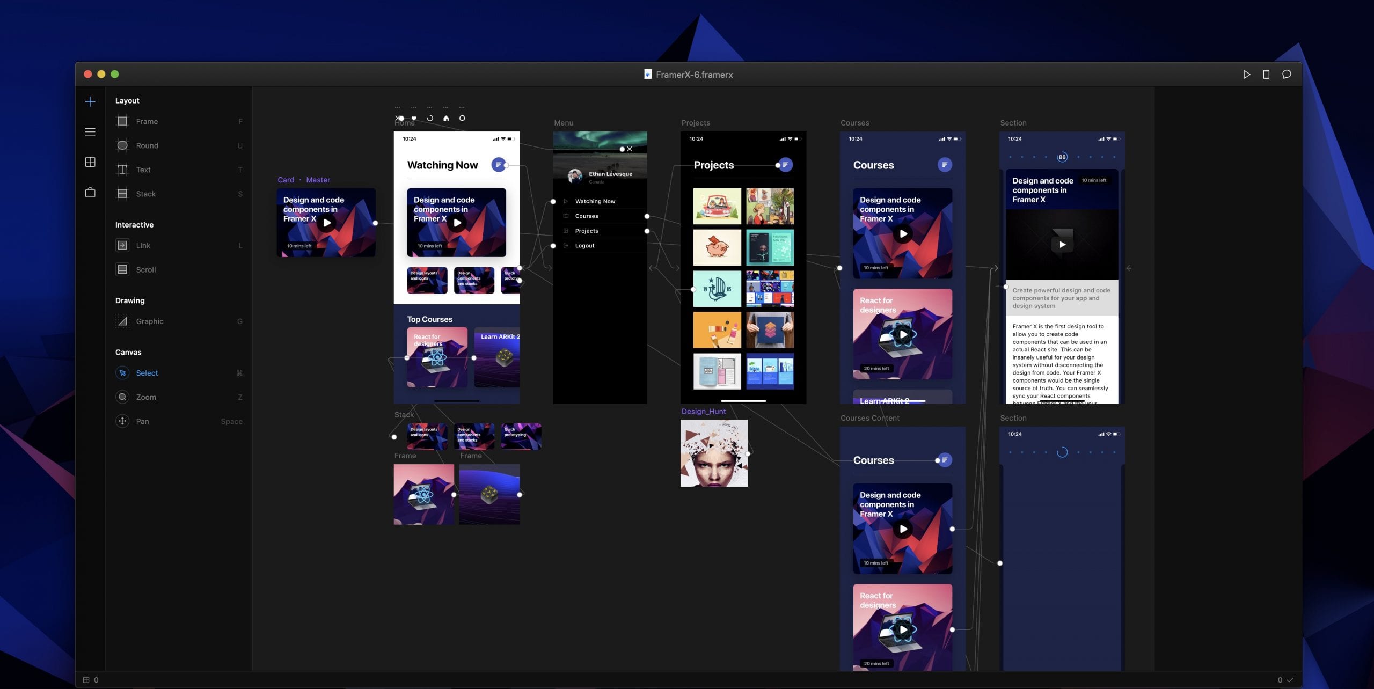
Task: Click the Canvas section heading
Action: click(x=128, y=352)
